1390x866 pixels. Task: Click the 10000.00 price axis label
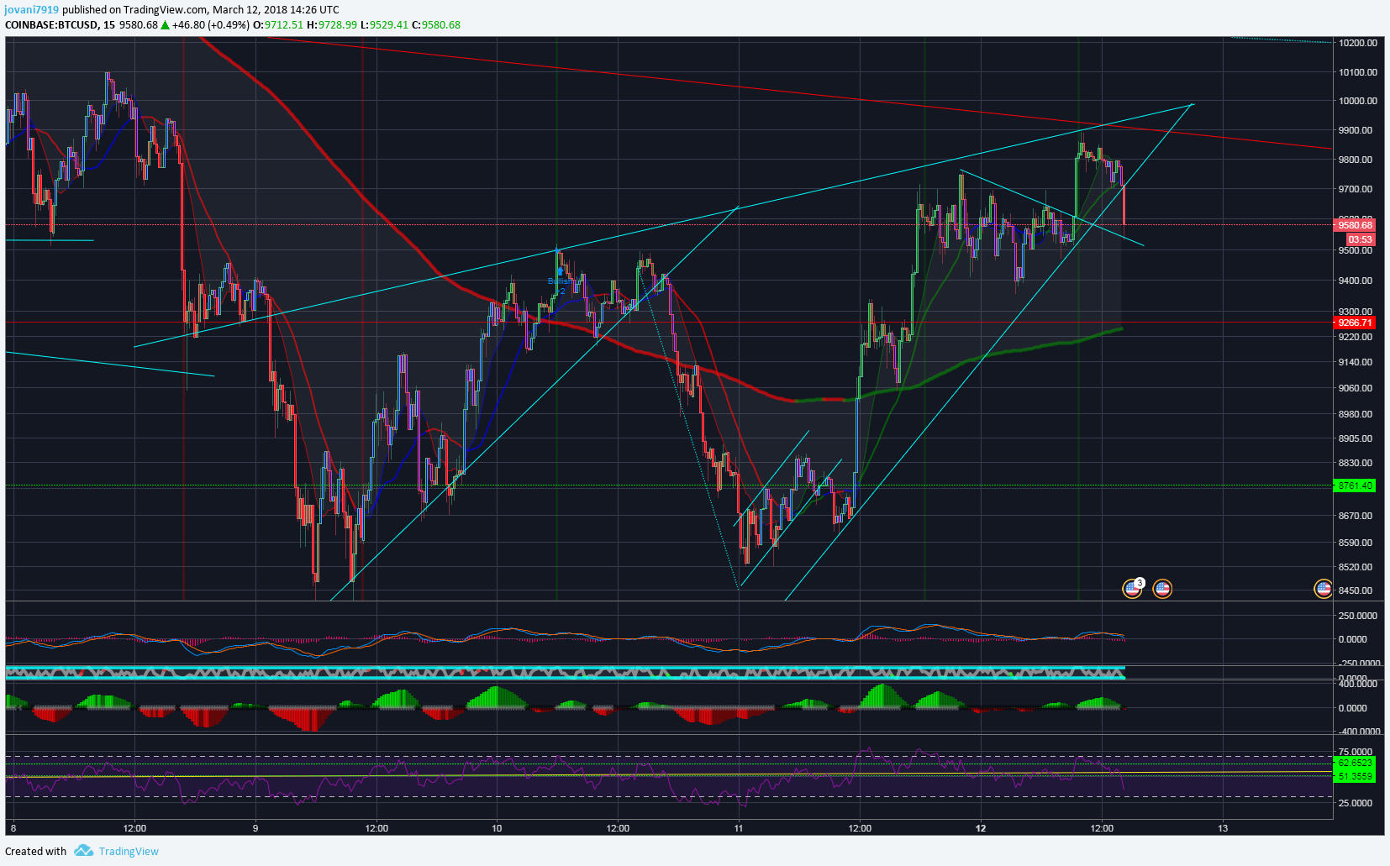tap(1358, 101)
